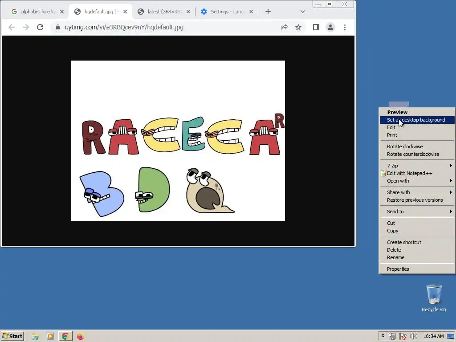Choose Edit in the context menu
The width and height of the screenshot is (456, 342).
coord(417,127)
